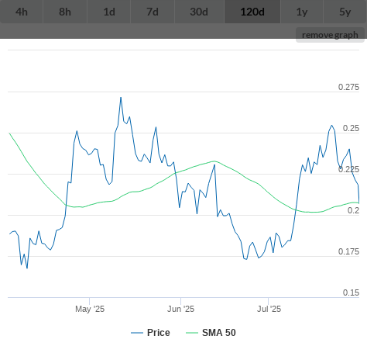
Task: Click the 0.15 y-axis value
Action: (351, 292)
